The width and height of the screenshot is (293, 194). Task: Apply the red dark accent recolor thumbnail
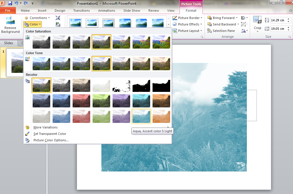(81, 101)
